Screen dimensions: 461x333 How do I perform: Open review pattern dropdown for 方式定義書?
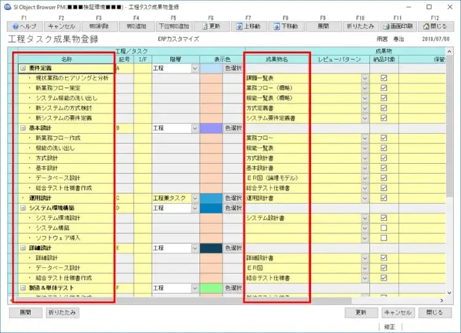pos(364,109)
